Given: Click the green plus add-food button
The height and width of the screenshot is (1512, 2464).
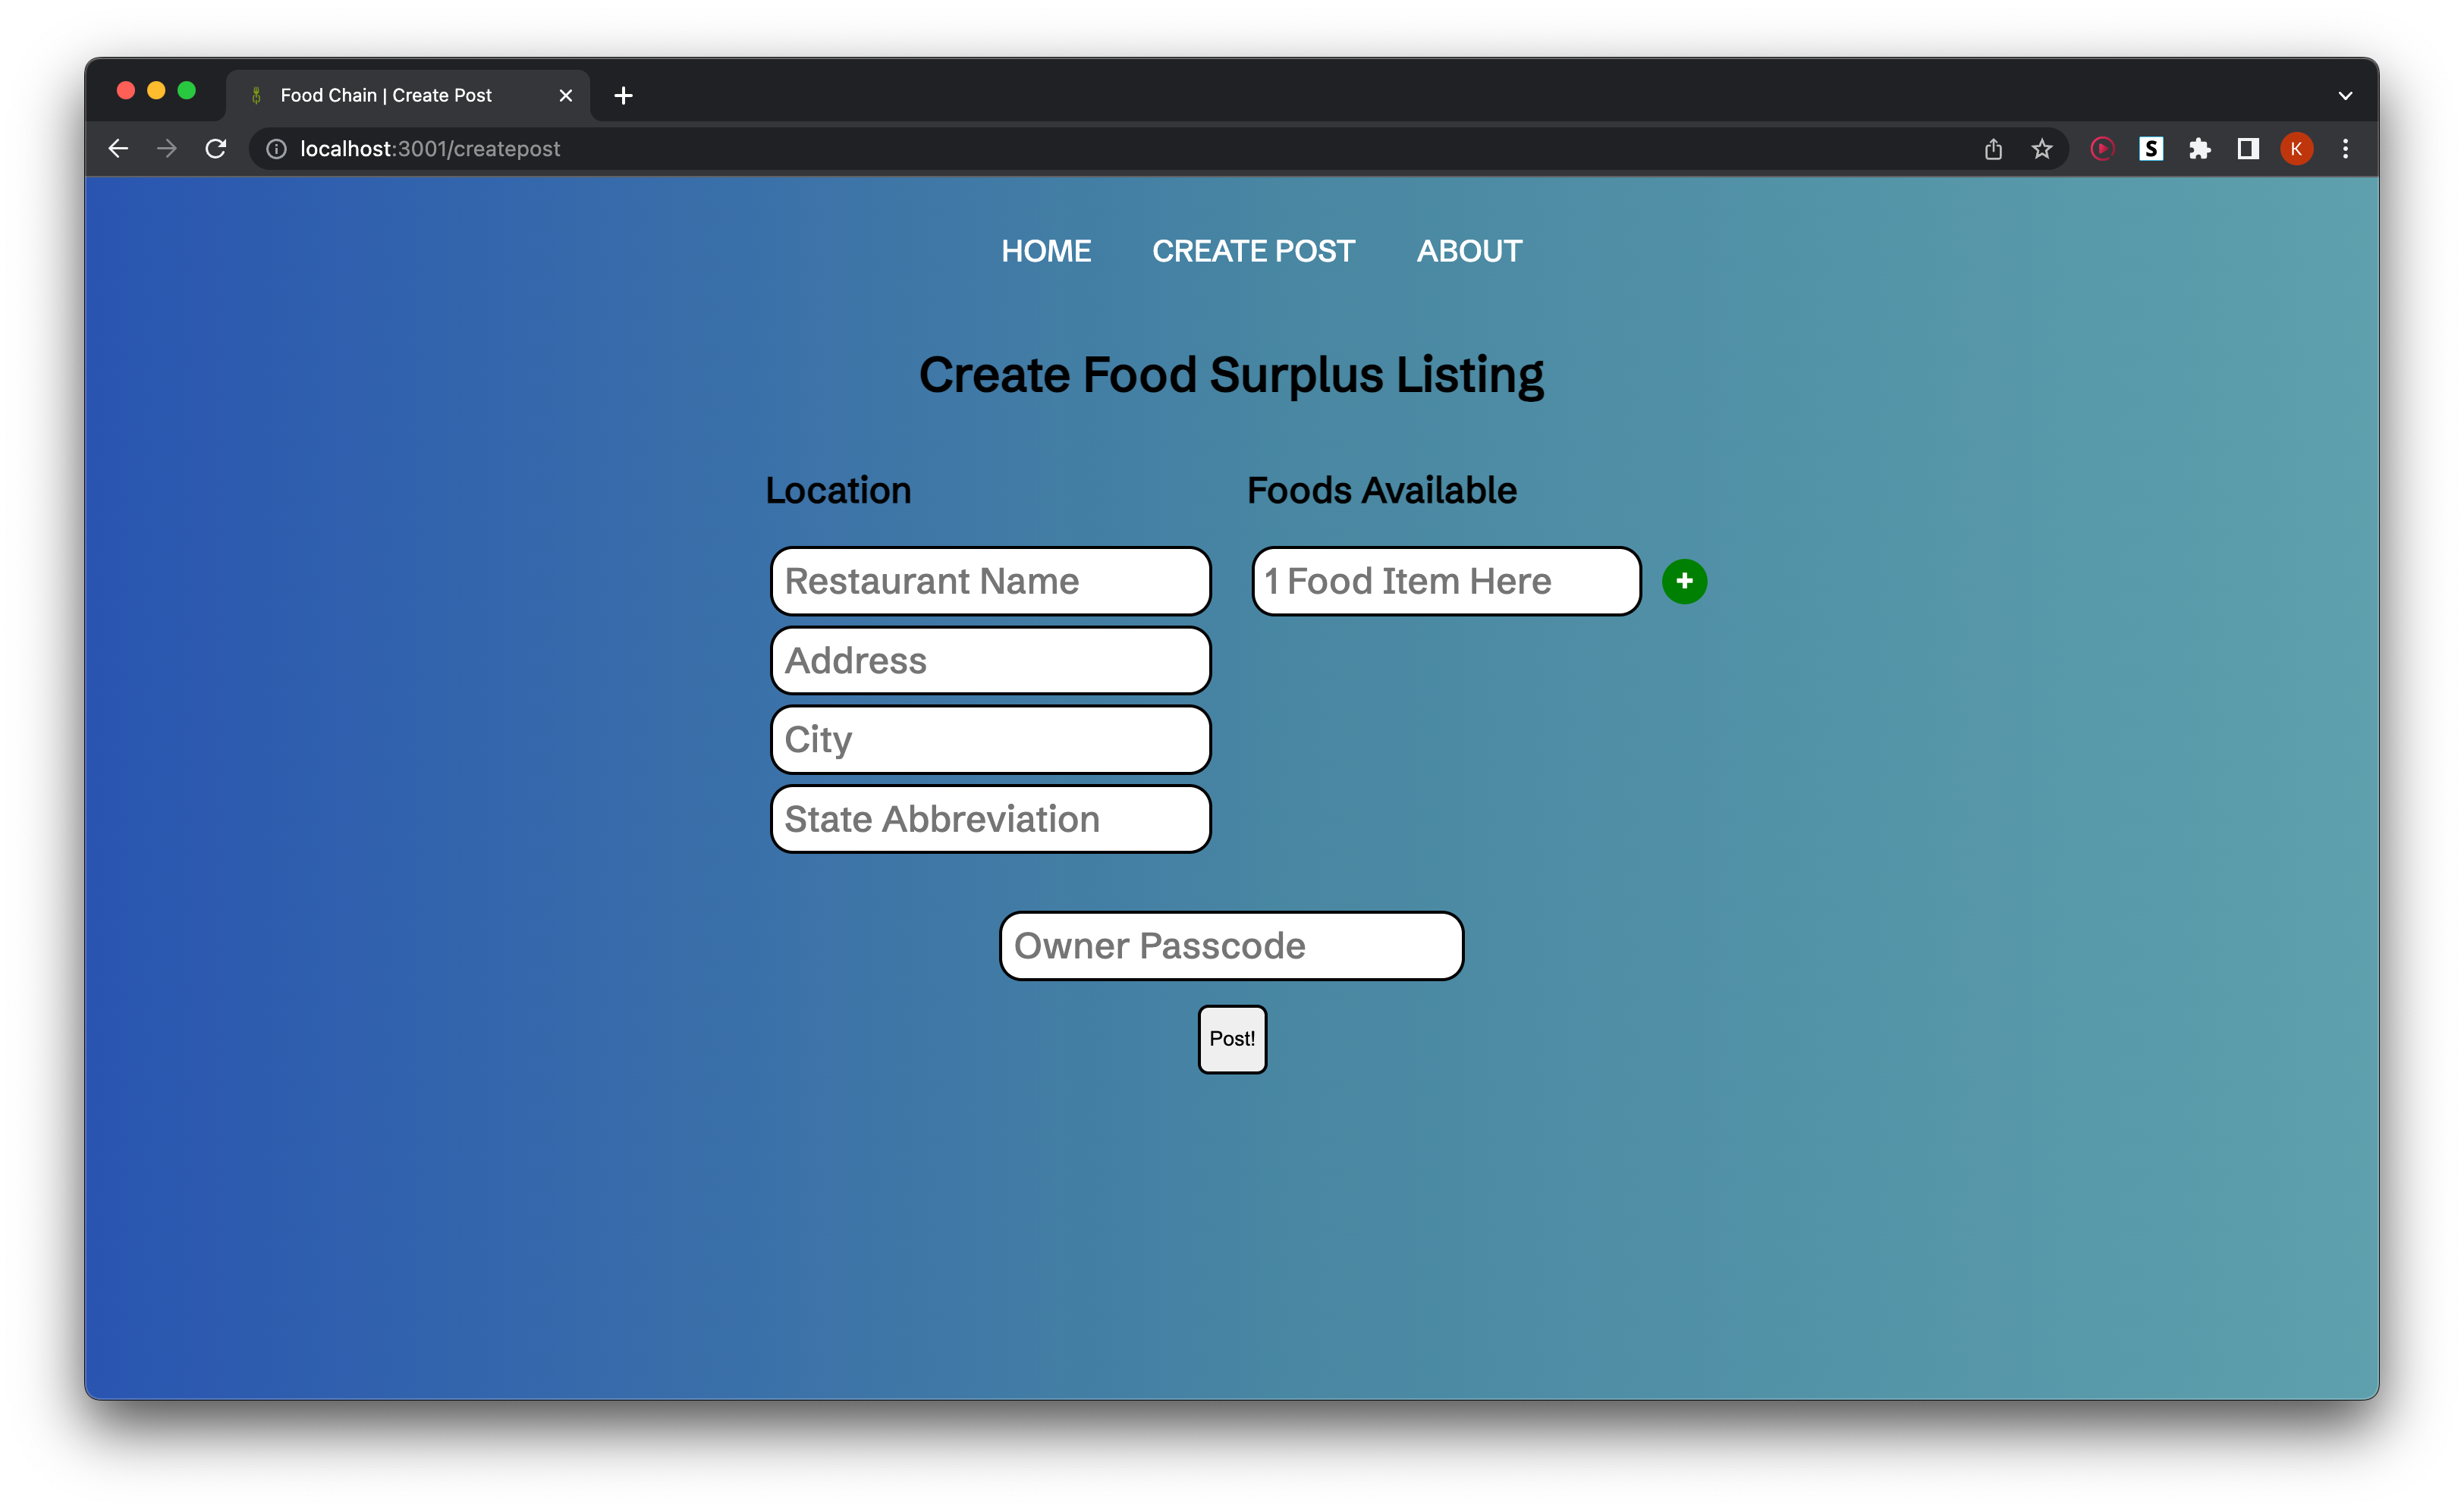Looking at the screenshot, I should (x=1683, y=581).
